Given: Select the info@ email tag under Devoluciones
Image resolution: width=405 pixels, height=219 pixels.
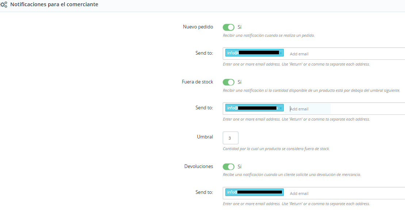Looking at the screenshot, I should [255, 192].
